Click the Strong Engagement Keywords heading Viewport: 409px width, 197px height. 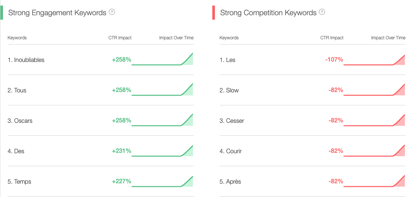(57, 13)
